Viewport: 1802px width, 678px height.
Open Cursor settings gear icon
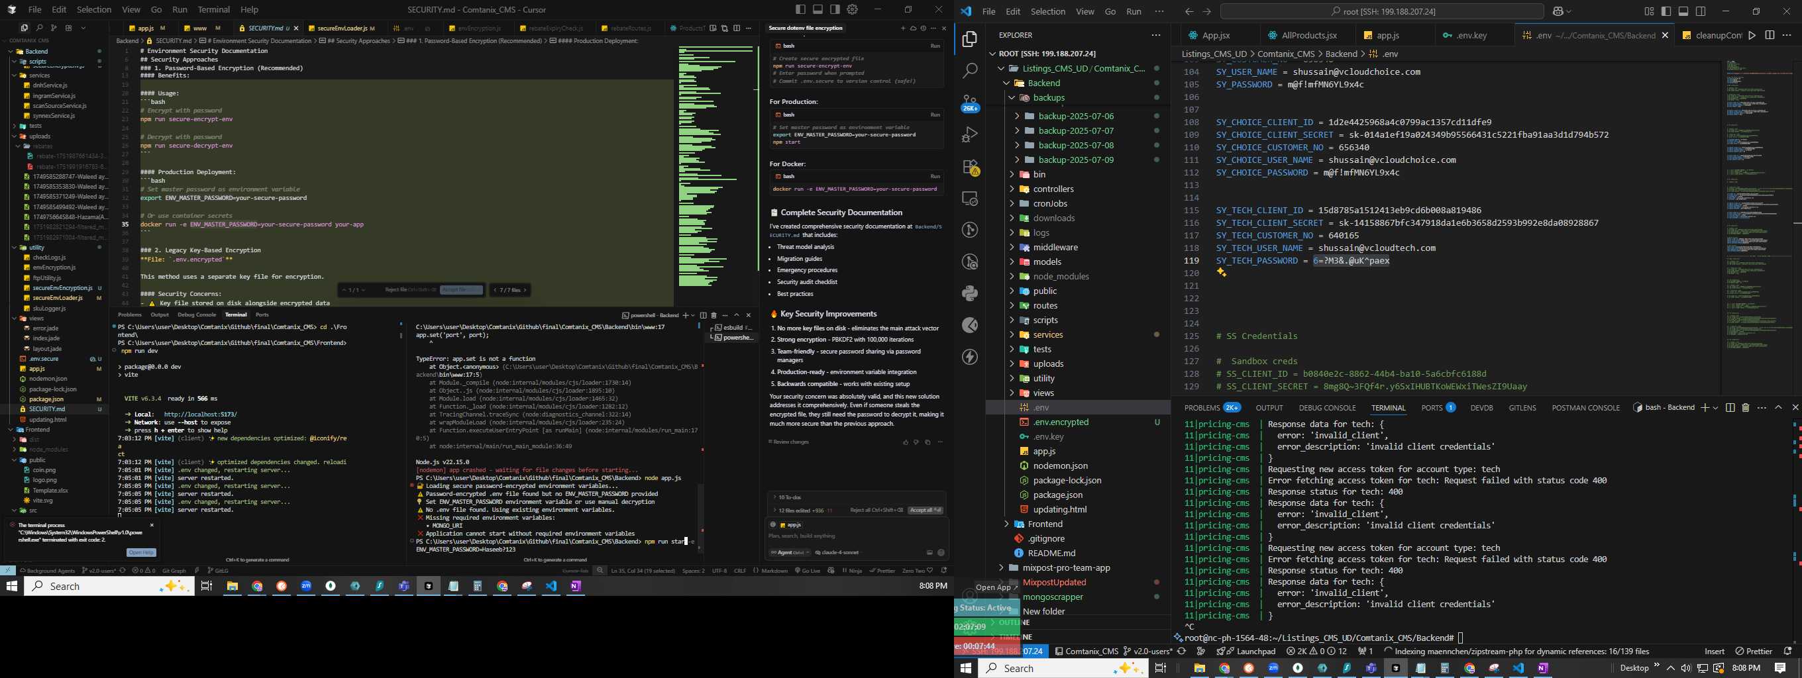click(852, 9)
